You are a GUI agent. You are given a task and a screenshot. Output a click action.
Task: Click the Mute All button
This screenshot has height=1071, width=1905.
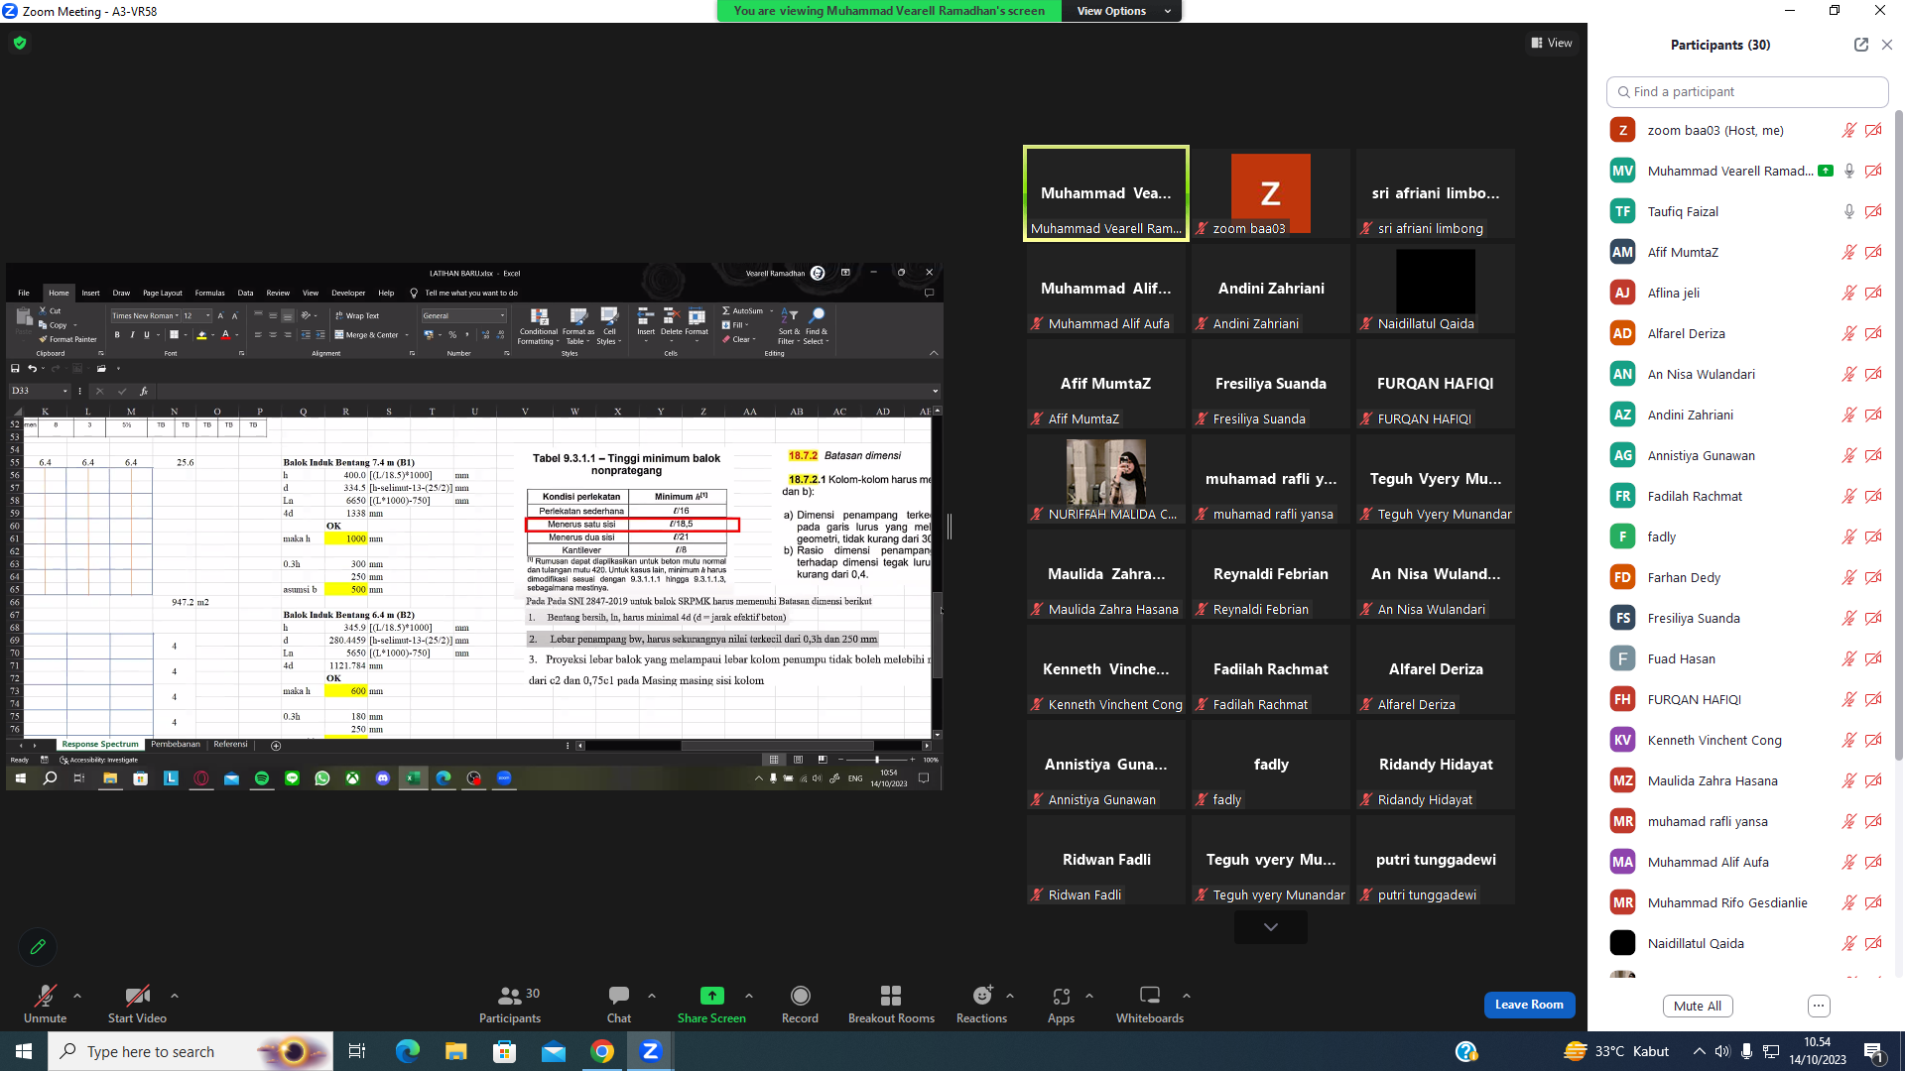(1698, 1006)
